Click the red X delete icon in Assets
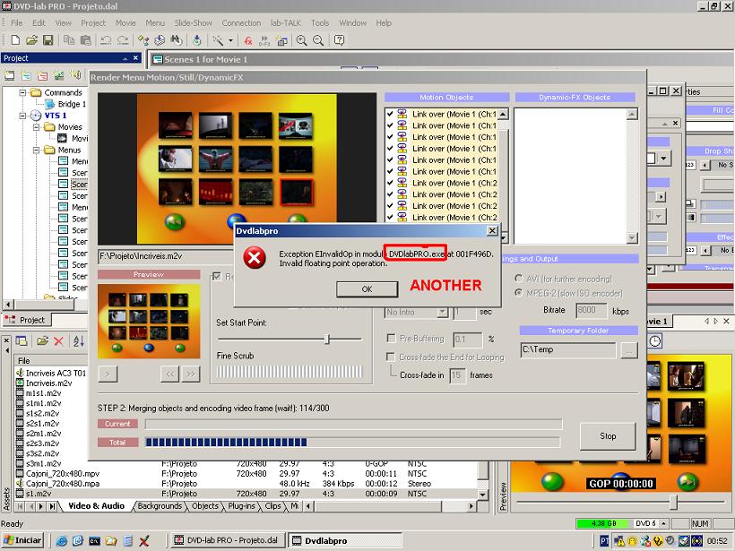The width and height of the screenshot is (735, 551). click(58, 341)
